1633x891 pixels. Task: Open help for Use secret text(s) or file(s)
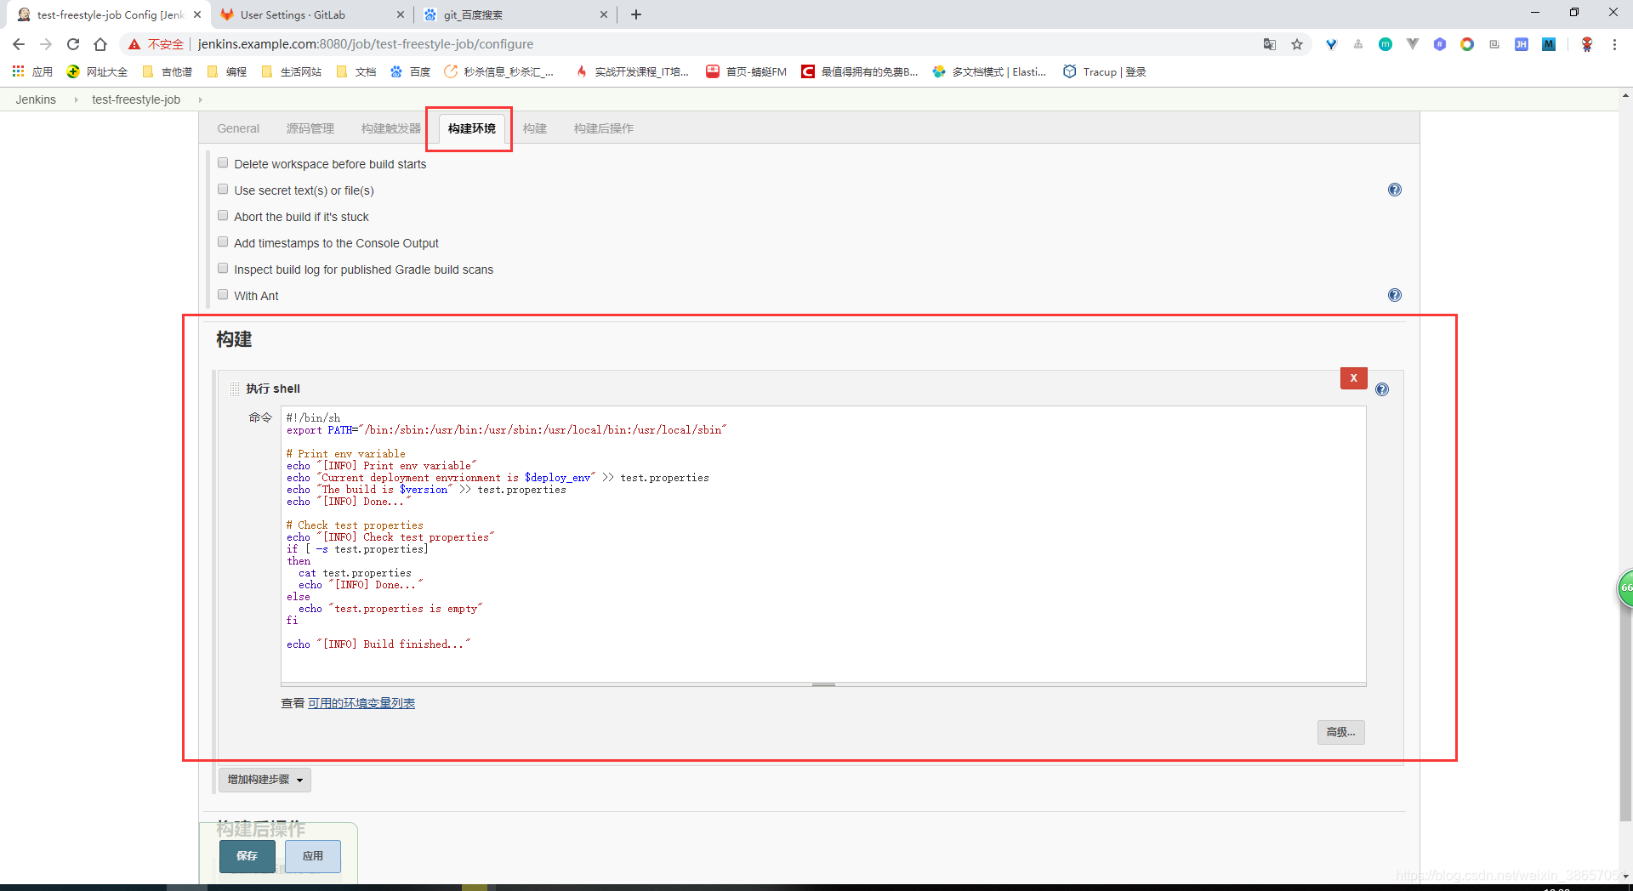coord(1395,190)
